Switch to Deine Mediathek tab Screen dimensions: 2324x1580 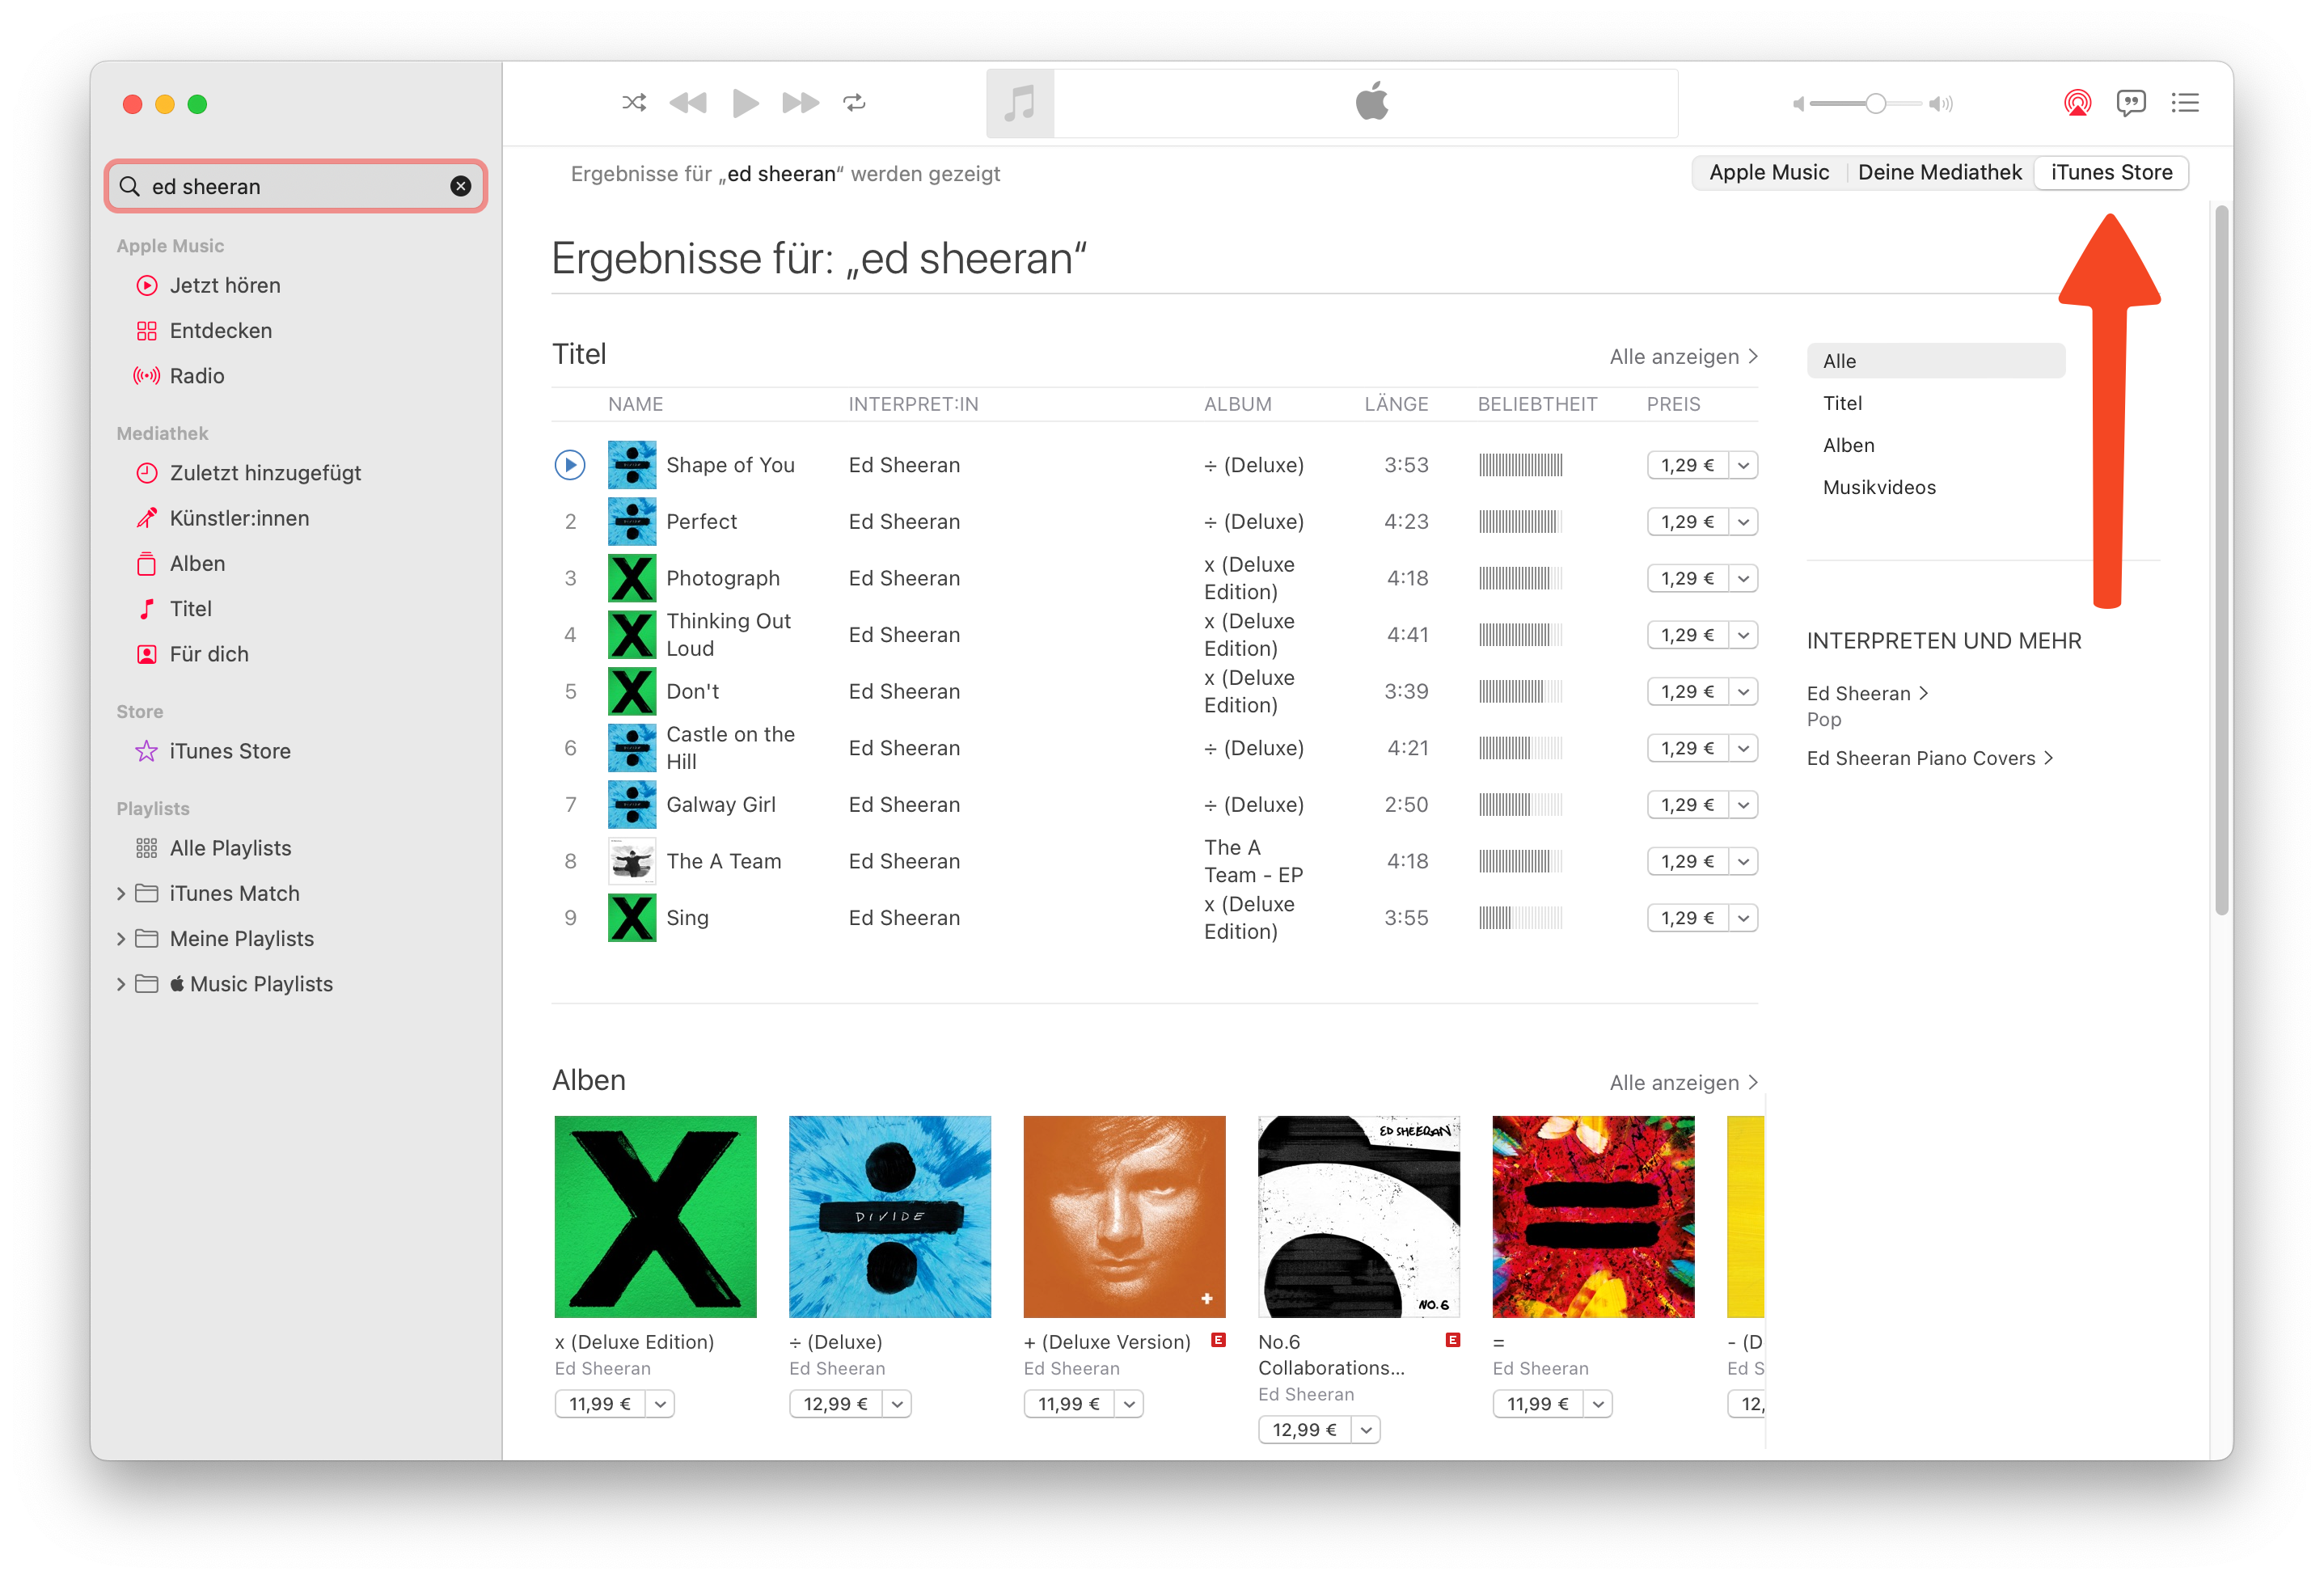1939,173
